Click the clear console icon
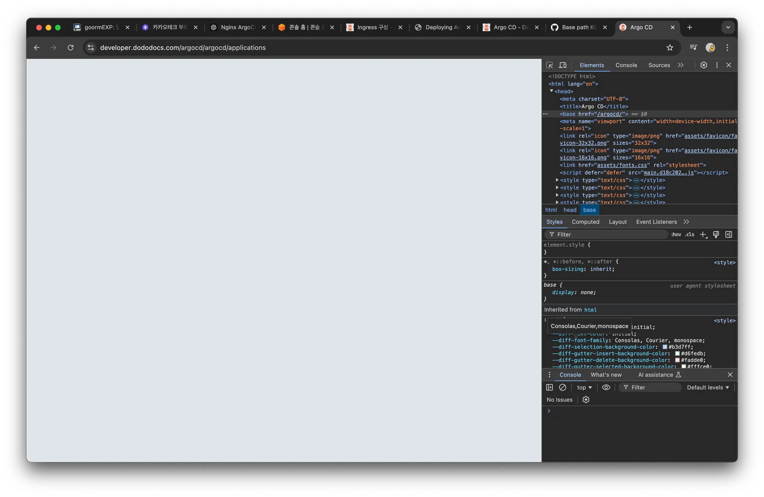This screenshot has width=764, height=497. point(563,387)
